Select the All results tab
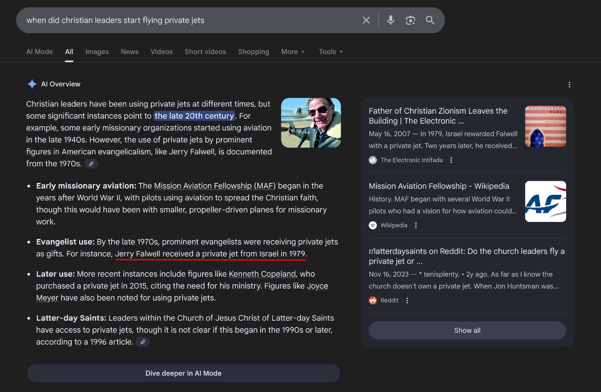The image size is (601, 392). pyautogui.click(x=69, y=52)
